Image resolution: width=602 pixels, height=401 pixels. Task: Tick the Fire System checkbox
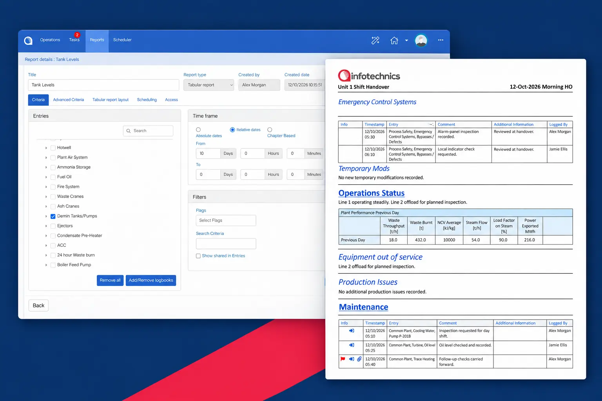(53, 187)
